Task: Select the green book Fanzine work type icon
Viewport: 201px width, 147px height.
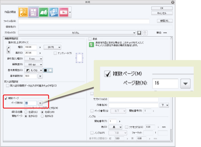Action: 44,12
